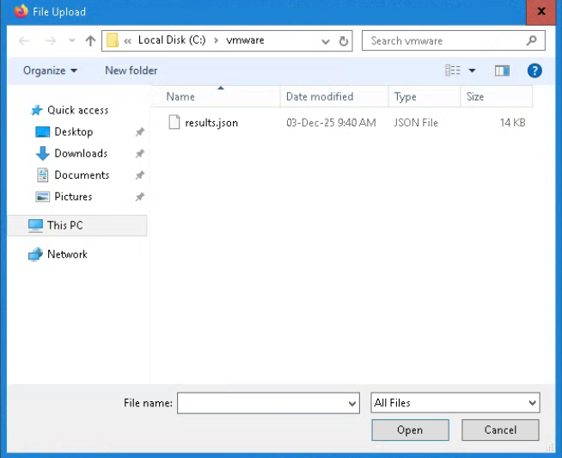562x458 pixels.
Task: Click the search magnifier icon
Action: coord(532,40)
